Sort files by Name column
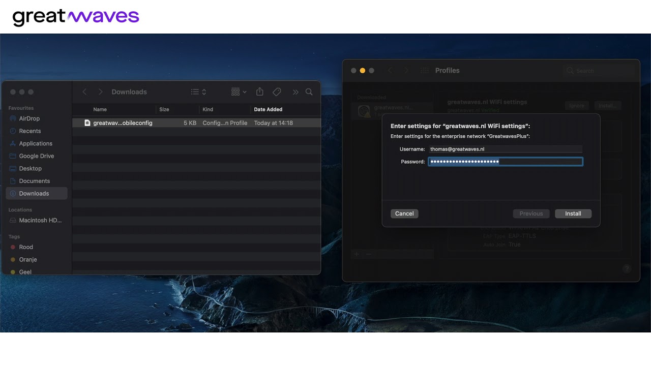This screenshot has width=651, height=366. pos(100,109)
